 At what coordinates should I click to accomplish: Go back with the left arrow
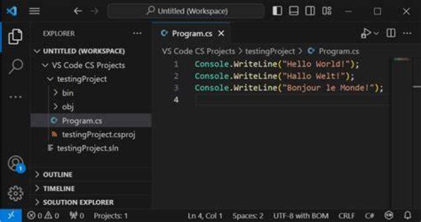tap(78, 11)
